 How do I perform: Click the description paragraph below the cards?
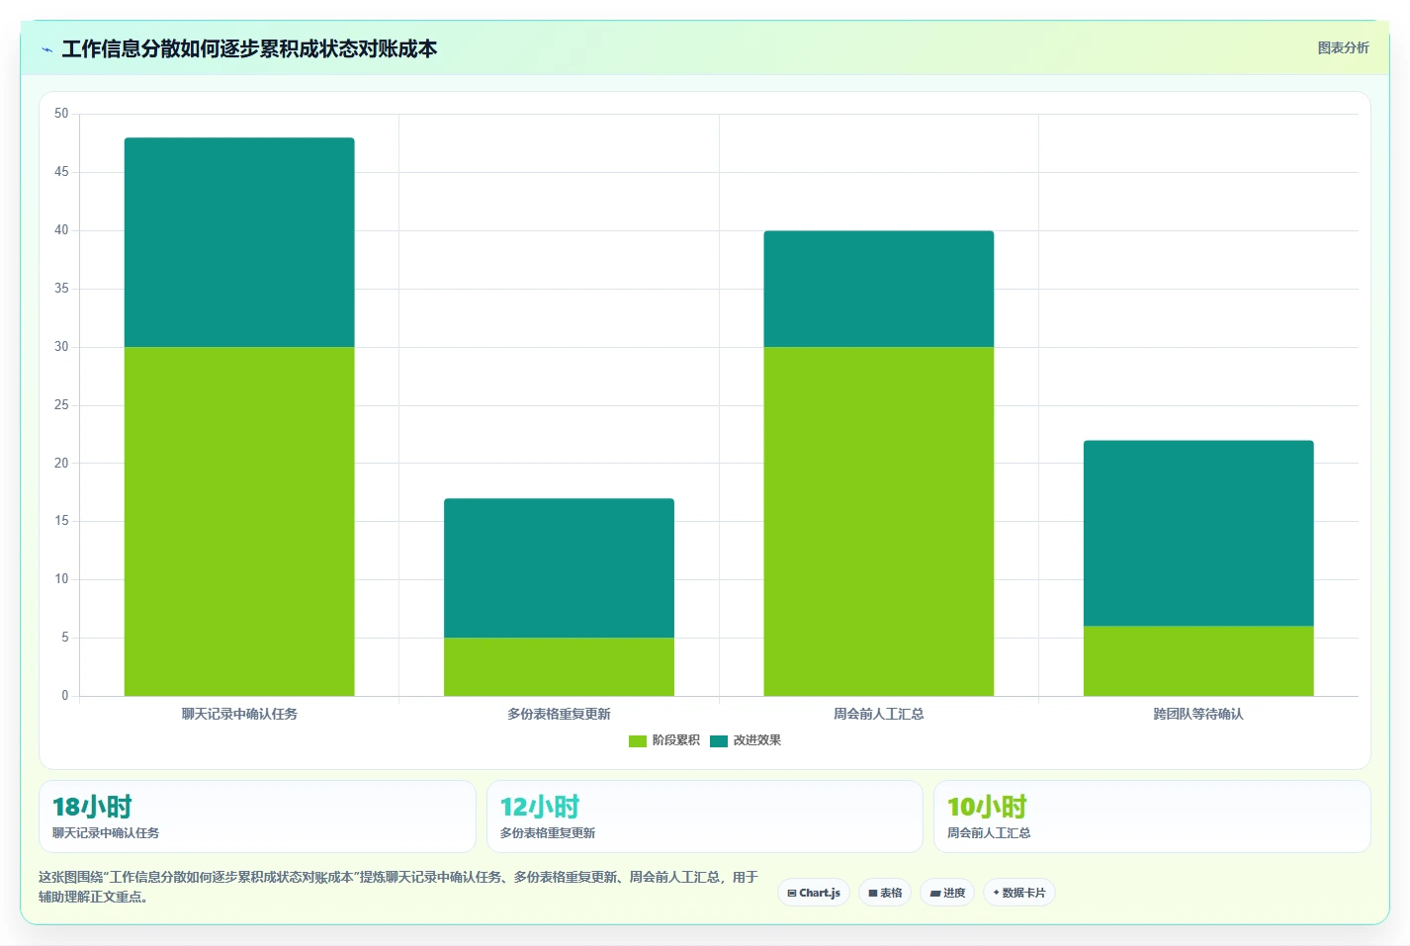(x=398, y=887)
